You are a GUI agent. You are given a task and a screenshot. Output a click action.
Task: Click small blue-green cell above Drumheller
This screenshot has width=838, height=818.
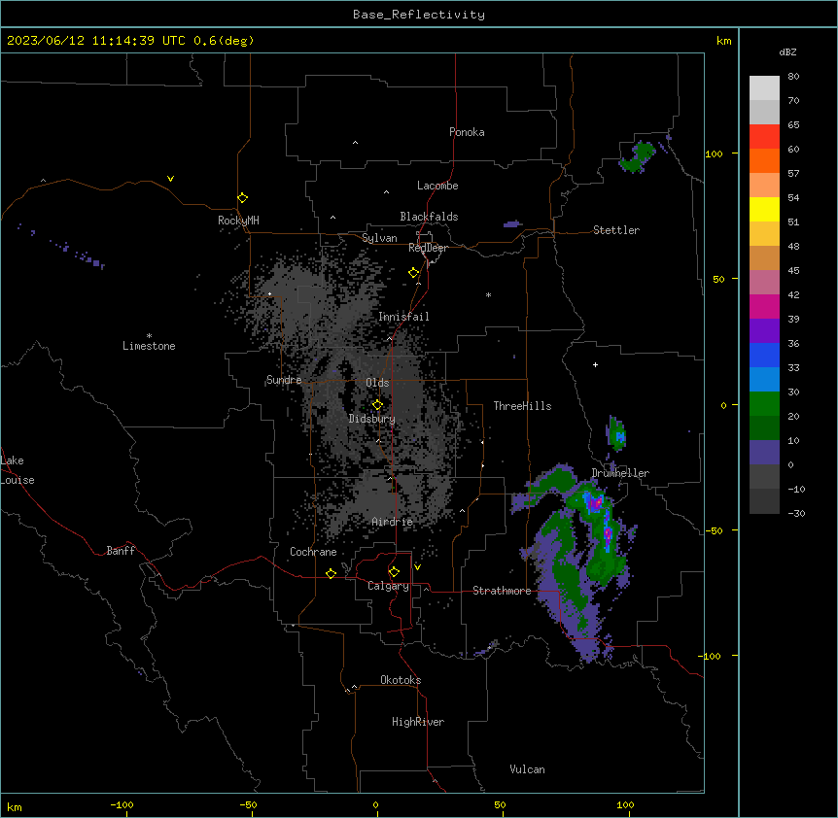coord(616,435)
